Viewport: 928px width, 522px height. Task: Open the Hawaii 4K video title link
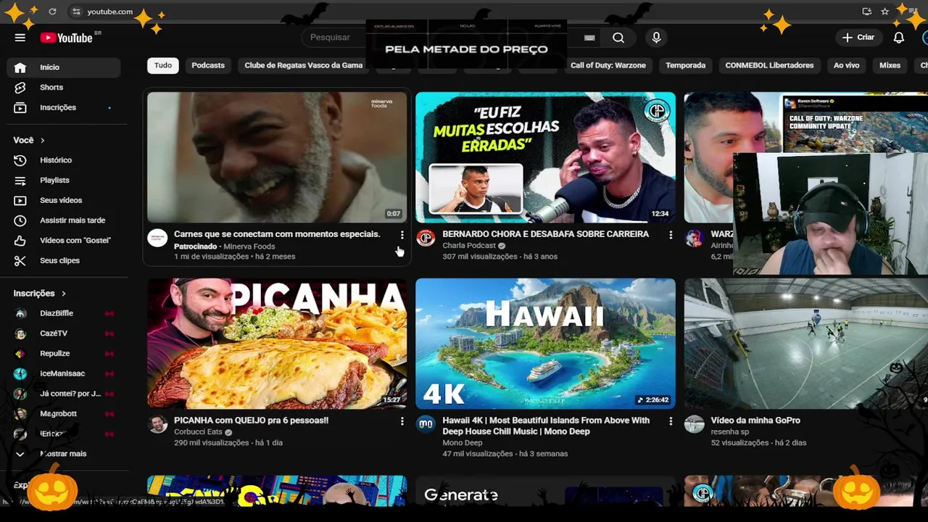point(546,426)
